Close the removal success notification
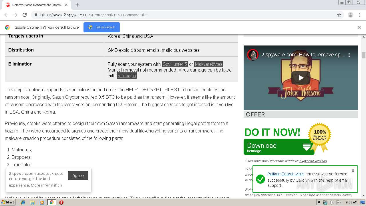This screenshot has height=206, width=366. tap(353, 171)
